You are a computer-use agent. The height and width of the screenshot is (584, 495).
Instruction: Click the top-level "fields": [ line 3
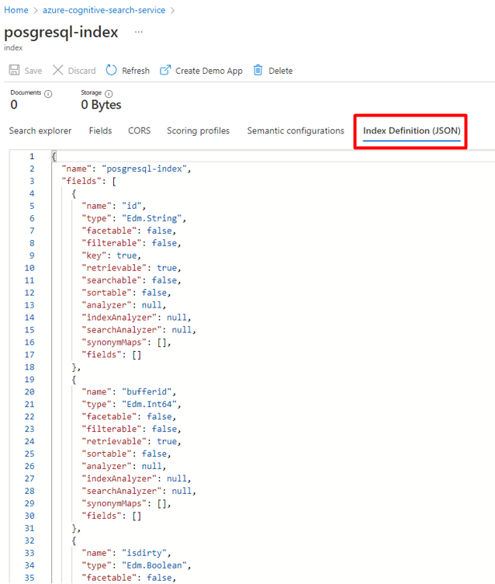click(88, 181)
